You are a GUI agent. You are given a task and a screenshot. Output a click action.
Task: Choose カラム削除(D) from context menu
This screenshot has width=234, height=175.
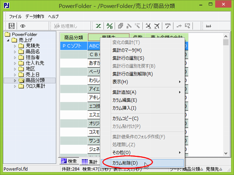click(x=142, y=163)
